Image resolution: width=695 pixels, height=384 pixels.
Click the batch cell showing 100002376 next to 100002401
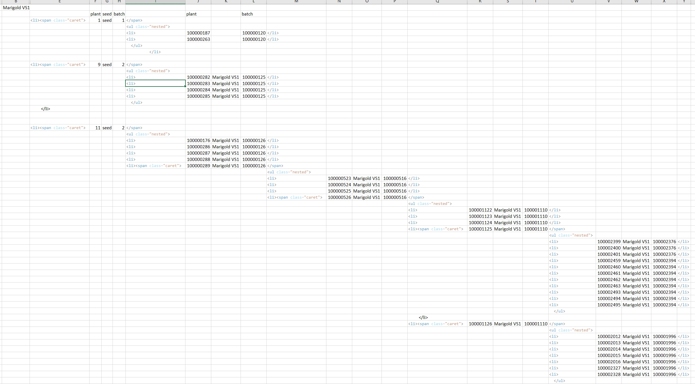[x=664, y=254]
